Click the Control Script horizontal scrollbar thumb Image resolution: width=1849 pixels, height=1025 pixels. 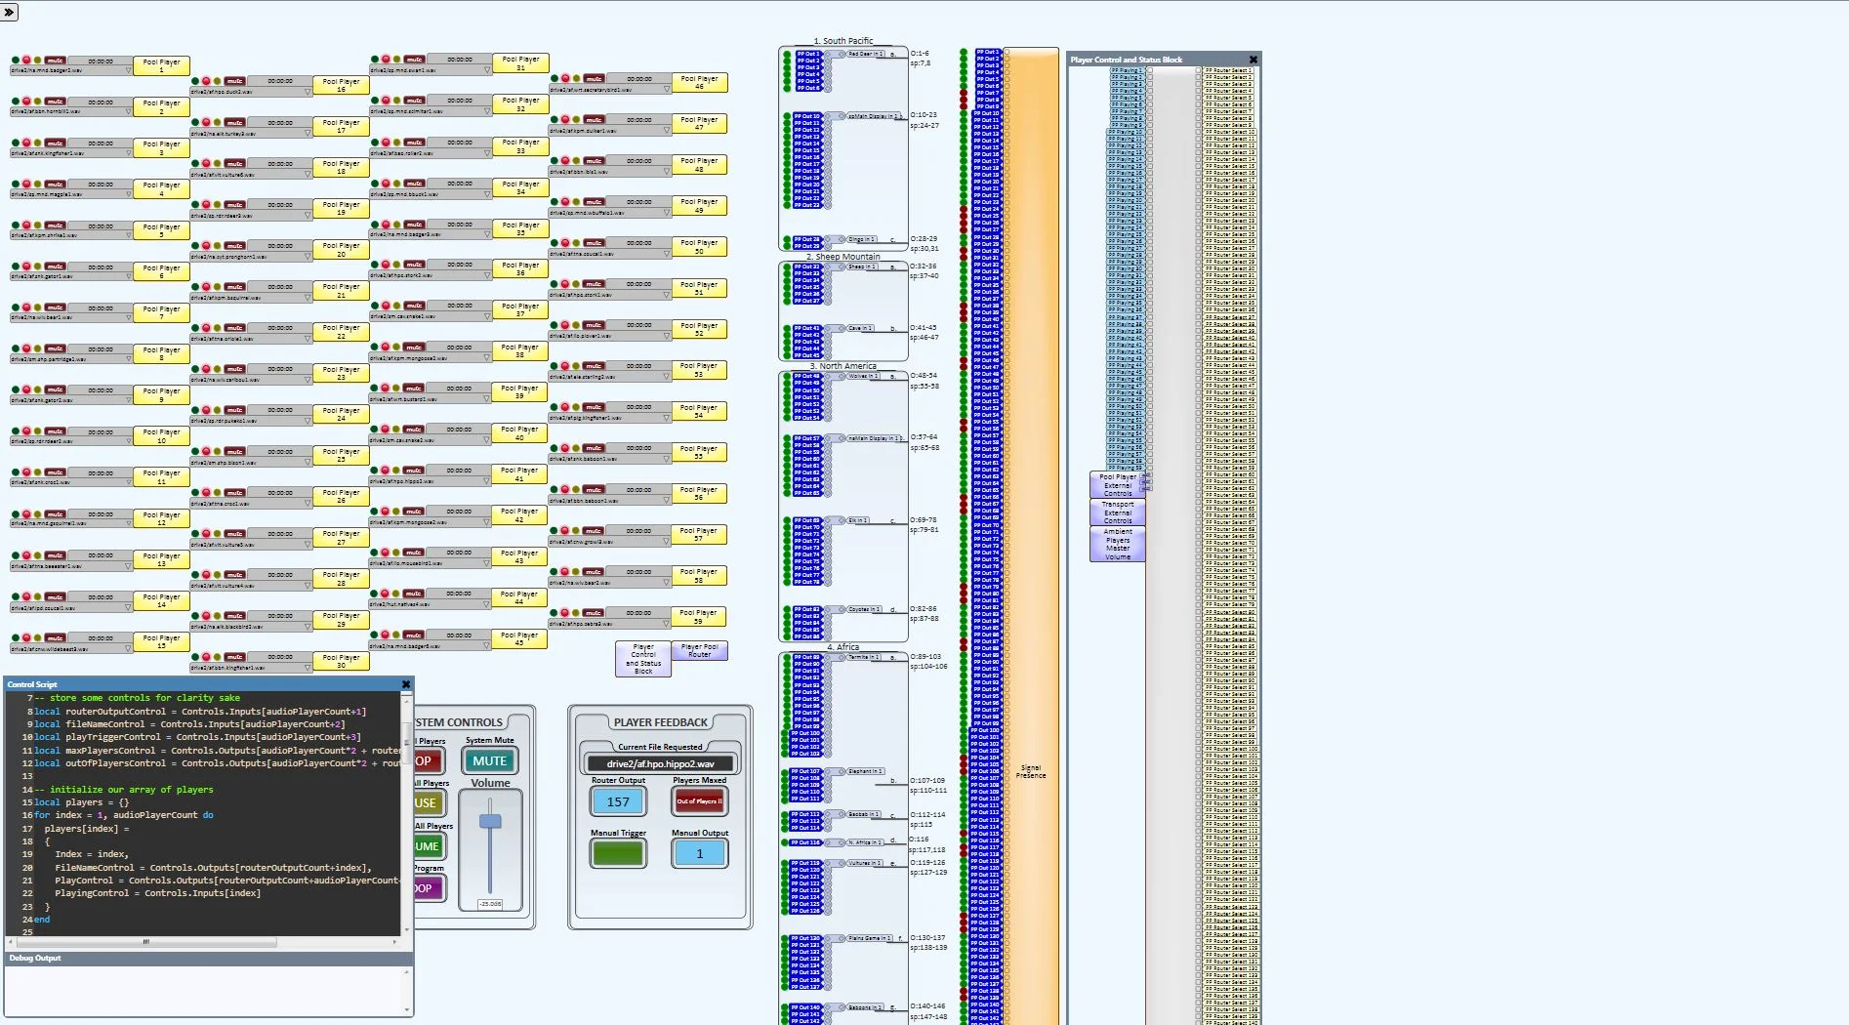point(145,942)
